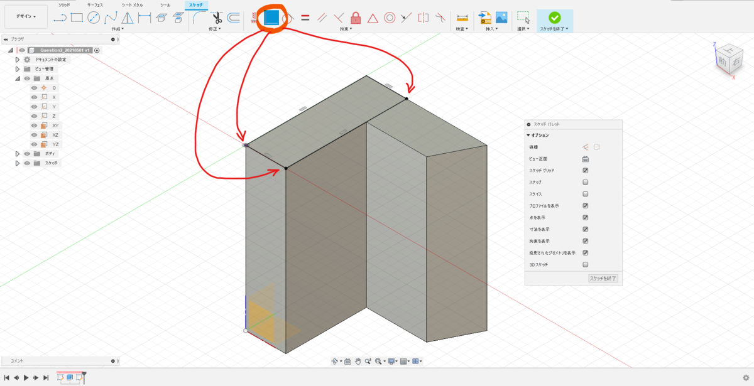
Task: Apply the Midpoint triangle constraint
Action: (x=373, y=18)
